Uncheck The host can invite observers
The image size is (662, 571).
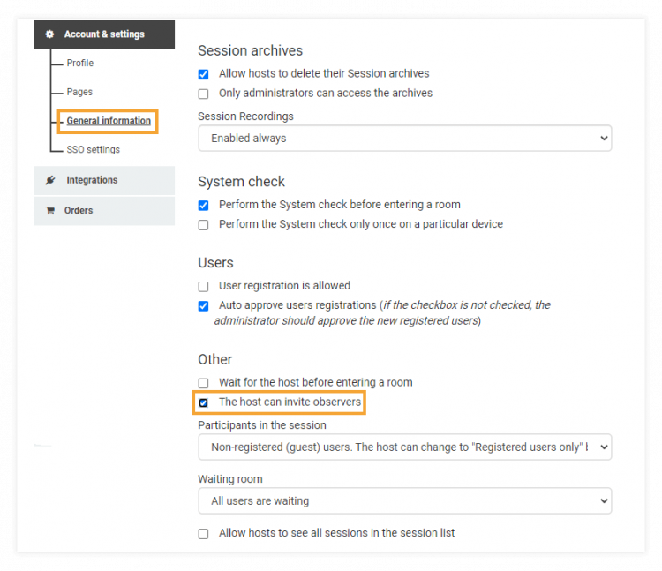coord(204,402)
